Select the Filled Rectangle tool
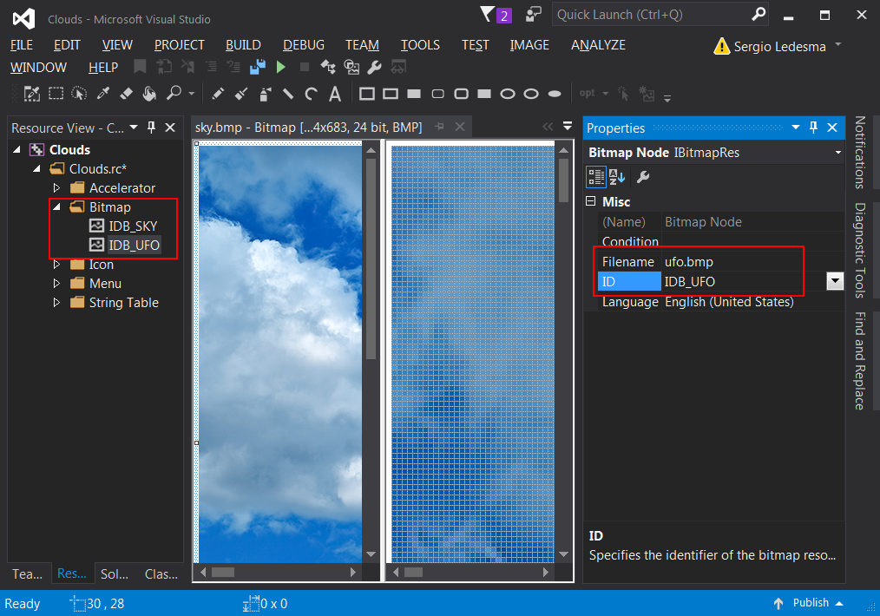 414,94
